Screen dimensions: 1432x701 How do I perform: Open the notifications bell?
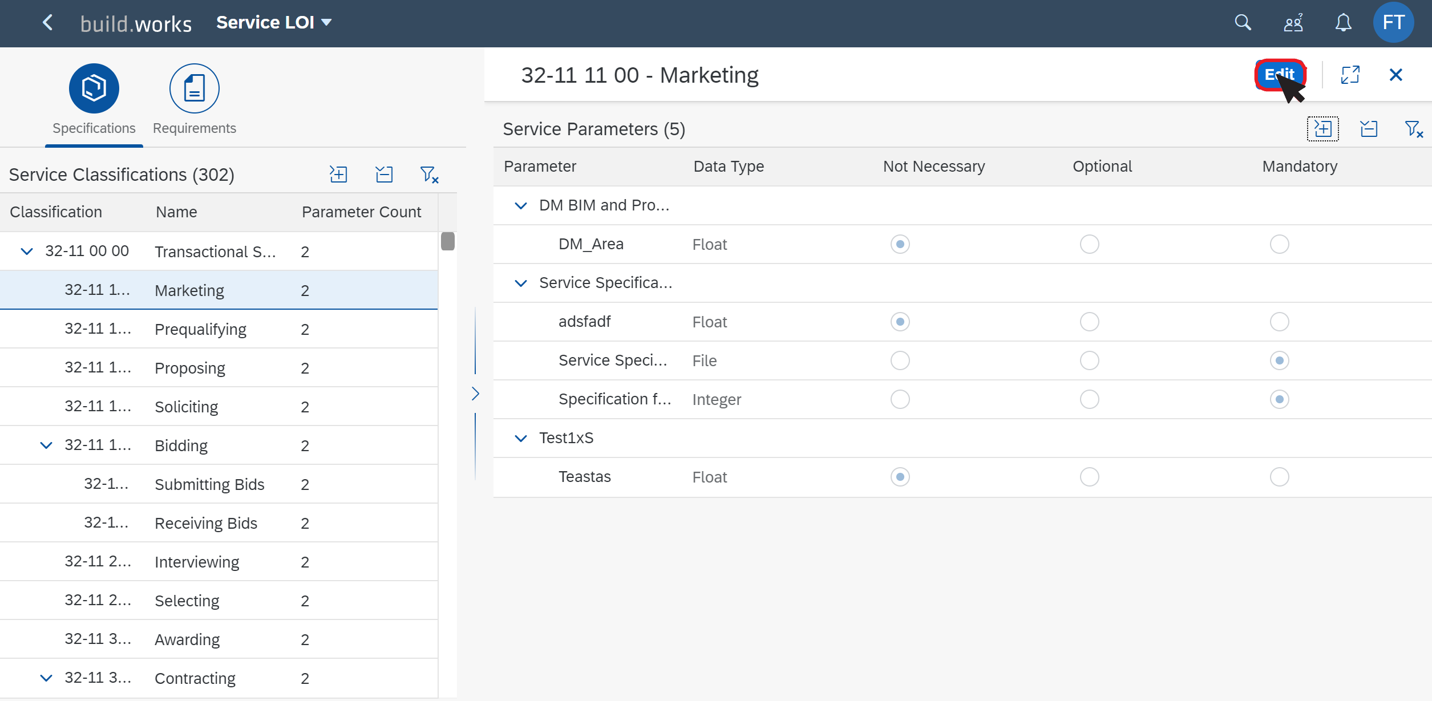click(x=1343, y=23)
